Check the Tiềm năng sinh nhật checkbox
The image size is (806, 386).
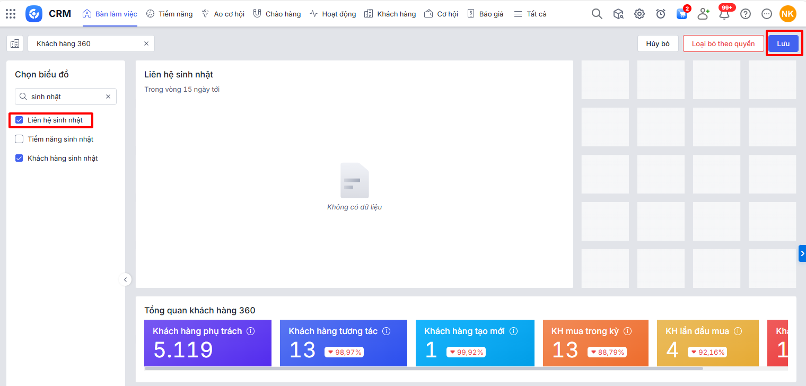coord(19,139)
